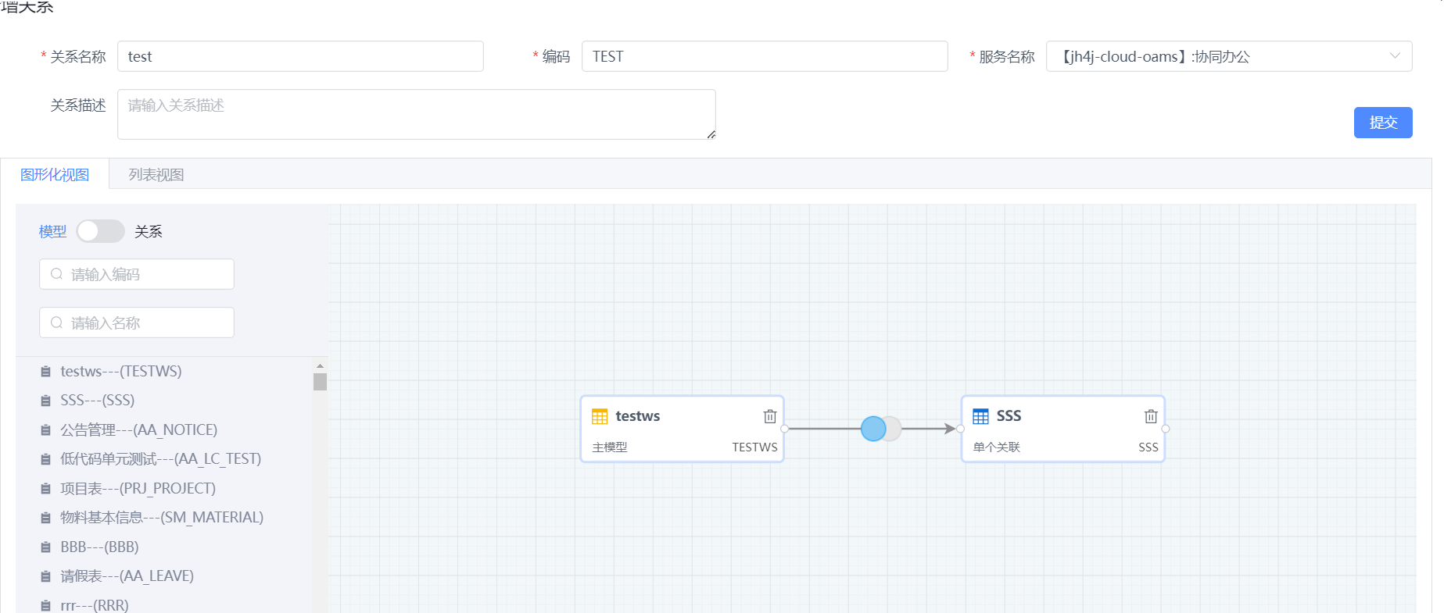
Task: Switch sidebar view to 关系 label
Action: (x=149, y=231)
